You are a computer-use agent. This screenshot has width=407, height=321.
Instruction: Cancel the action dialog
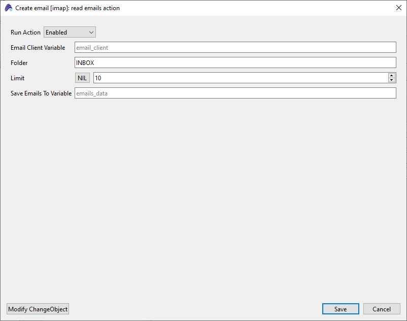click(x=382, y=309)
